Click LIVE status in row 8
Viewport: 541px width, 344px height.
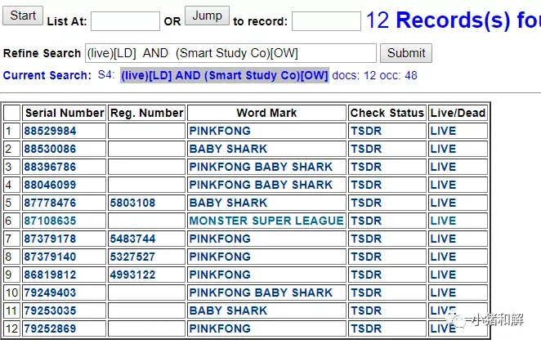(x=444, y=257)
